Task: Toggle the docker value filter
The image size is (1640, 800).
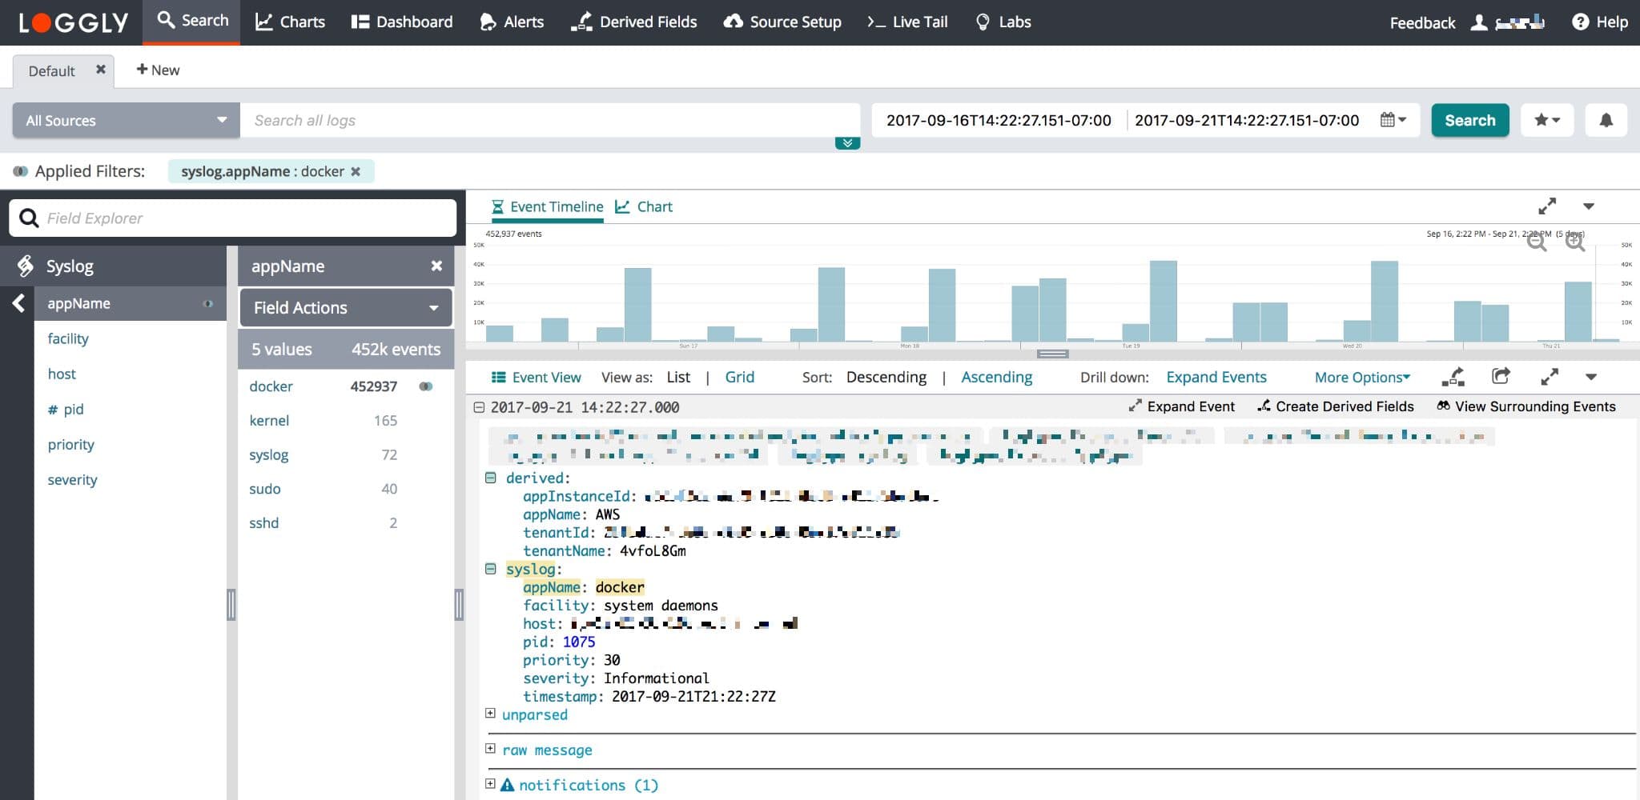Action: click(426, 386)
